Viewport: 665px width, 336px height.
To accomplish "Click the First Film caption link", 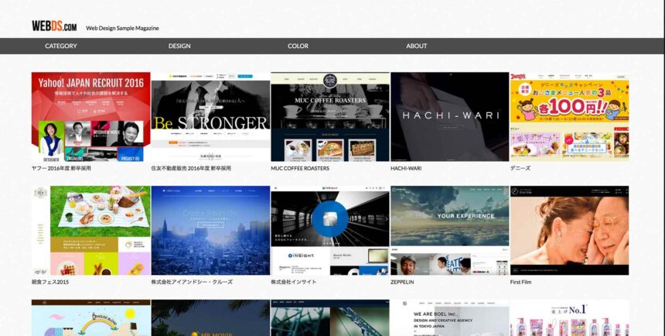I will click(521, 282).
